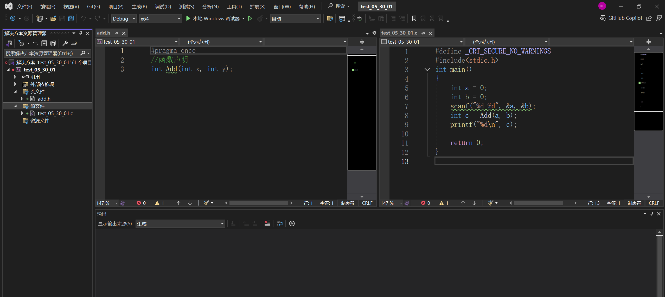The image size is (665, 297).
Task: Click the Start Without Debugging play icon
Action: [x=250, y=18]
